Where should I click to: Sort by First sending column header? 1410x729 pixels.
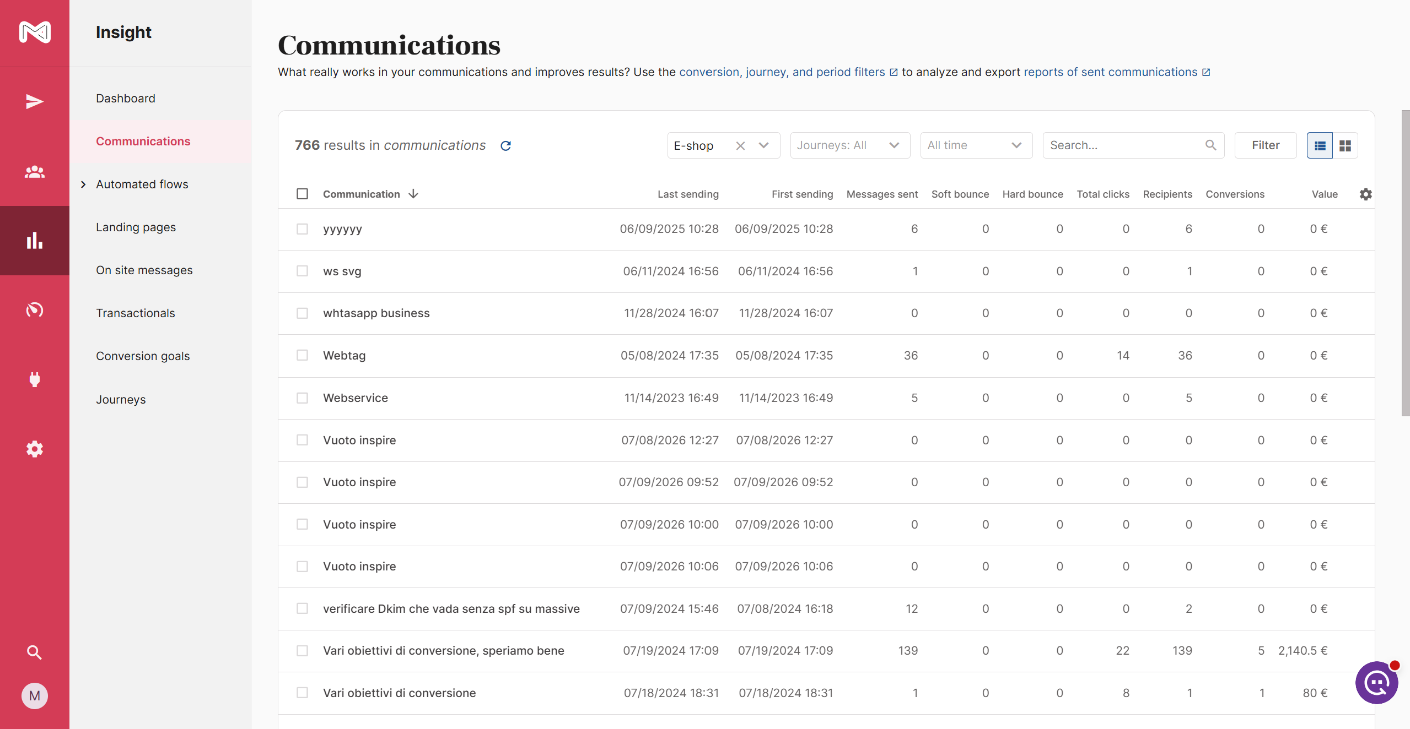coord(802,194)
